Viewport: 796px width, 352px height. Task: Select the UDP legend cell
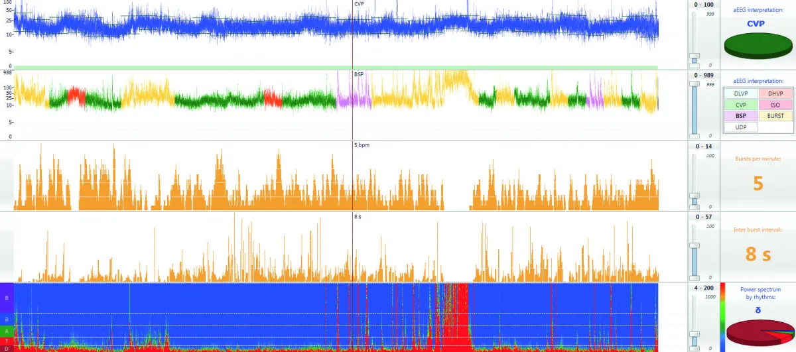coord(741,126)
